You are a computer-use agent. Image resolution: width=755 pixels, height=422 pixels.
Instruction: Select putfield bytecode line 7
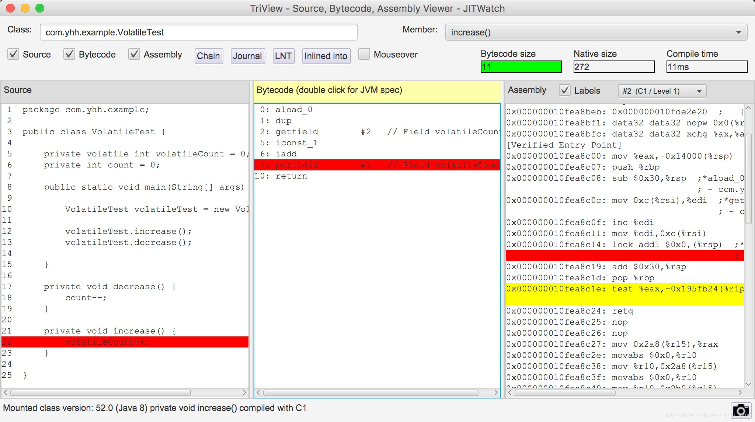(x=376, y=165)
